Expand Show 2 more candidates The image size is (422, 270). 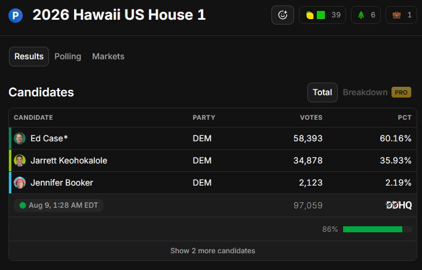[213, 251]
